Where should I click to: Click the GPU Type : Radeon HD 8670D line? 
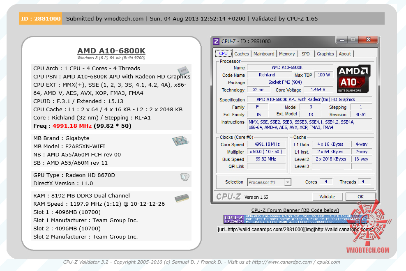coord(74,175)
